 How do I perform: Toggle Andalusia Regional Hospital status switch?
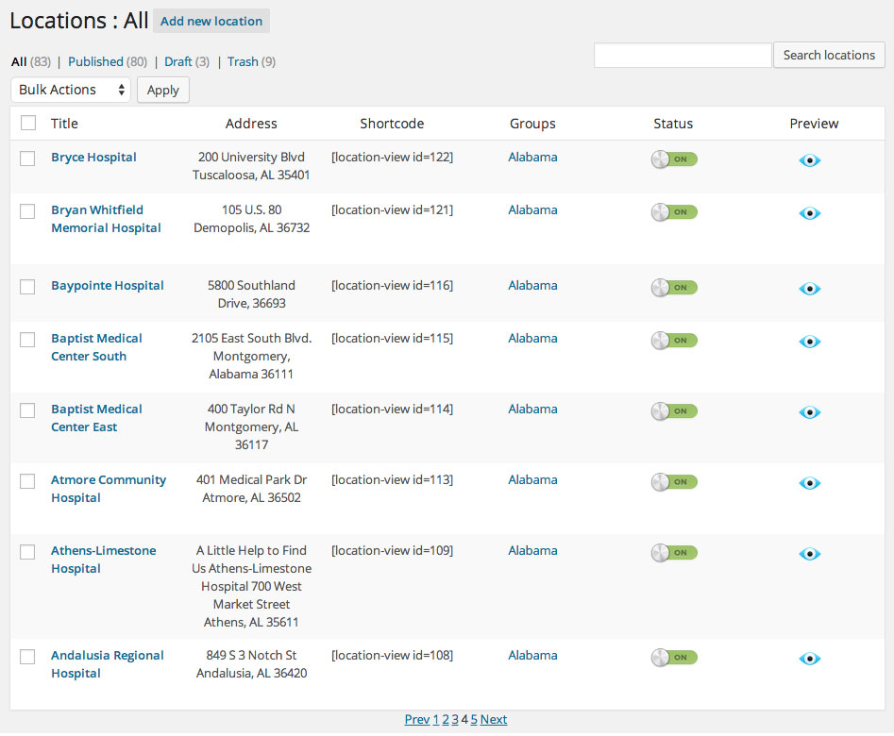[674, 658]
